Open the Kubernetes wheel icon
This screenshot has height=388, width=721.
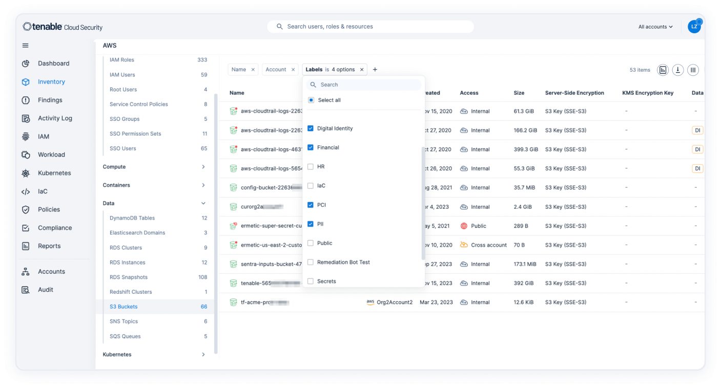[26, 174]
